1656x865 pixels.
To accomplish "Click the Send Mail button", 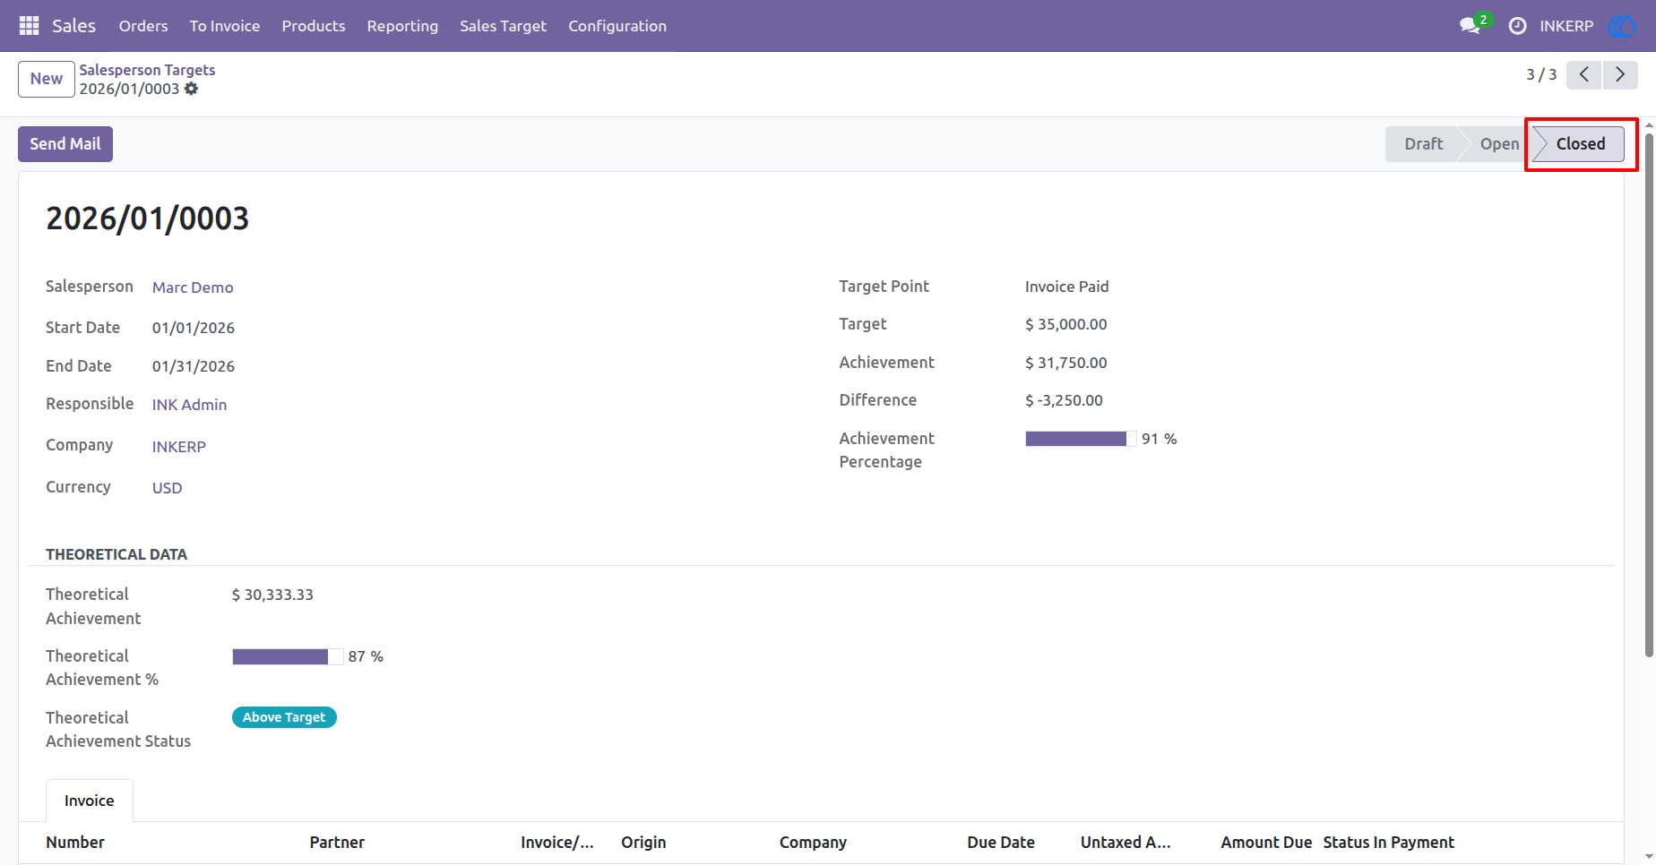I will click(x=65, y=144).
